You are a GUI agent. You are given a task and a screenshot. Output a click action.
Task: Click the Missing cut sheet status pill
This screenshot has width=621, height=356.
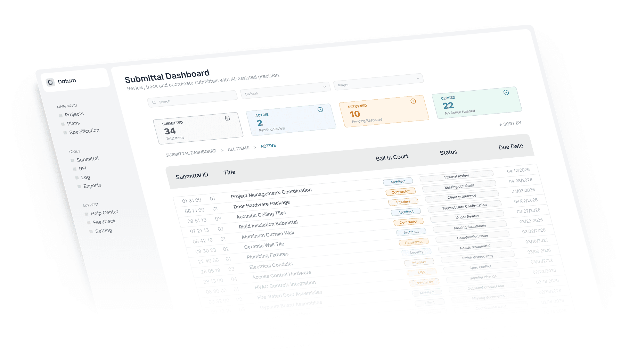coord(459,186)
